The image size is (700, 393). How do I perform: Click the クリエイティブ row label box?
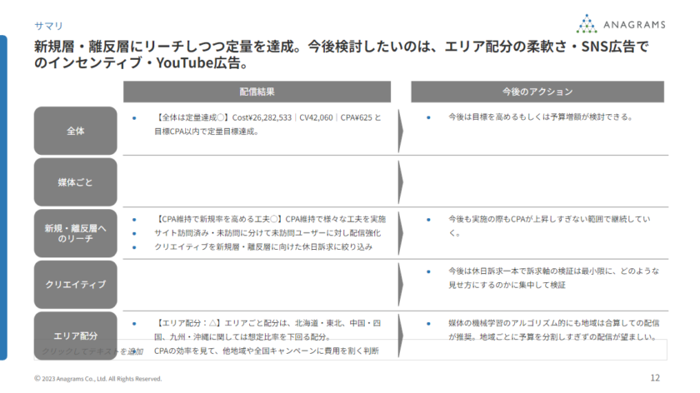coord(75,285)
